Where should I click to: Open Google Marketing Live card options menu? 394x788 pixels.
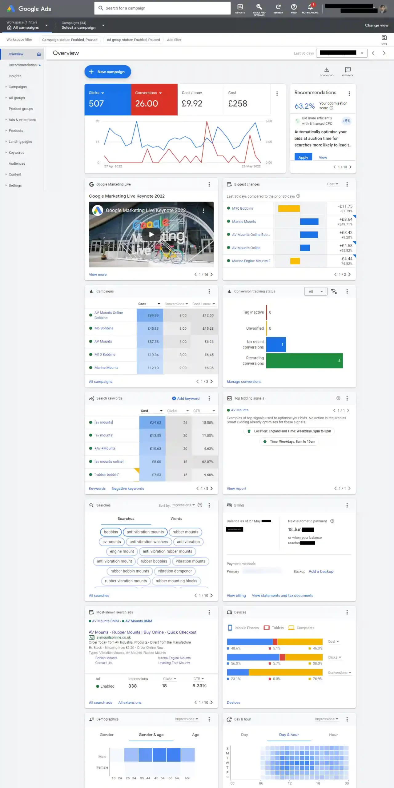[x=209, y=184]
